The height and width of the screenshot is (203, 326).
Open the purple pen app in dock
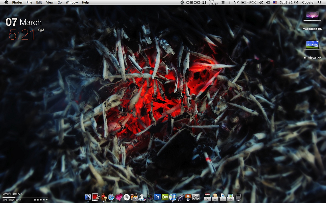(181, 197)
